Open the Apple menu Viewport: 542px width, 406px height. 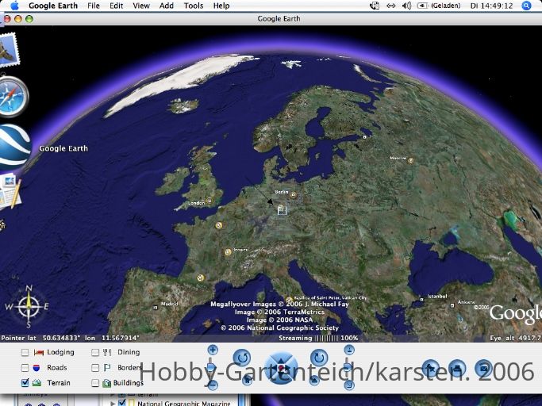[14, 6]
